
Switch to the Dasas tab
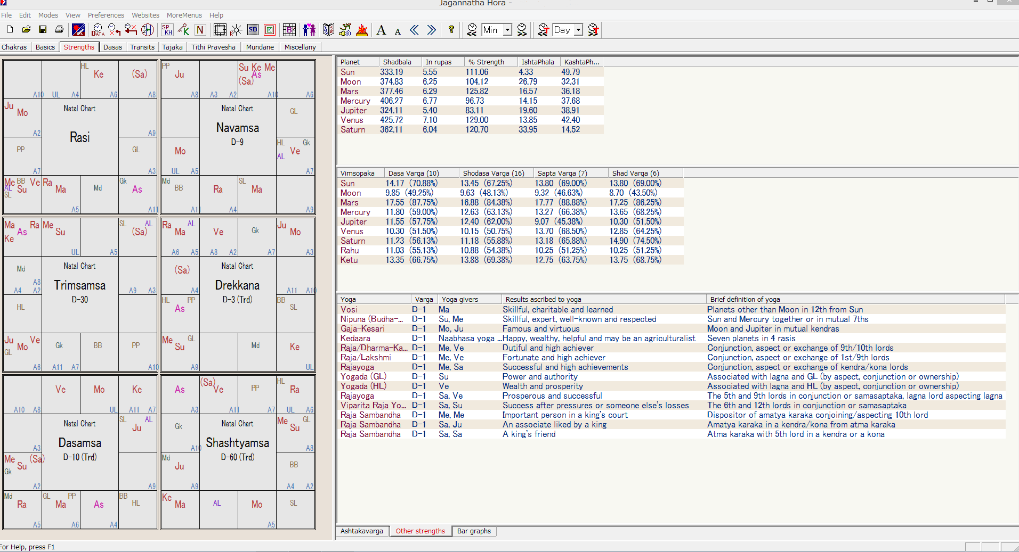[x=112, y=47]
